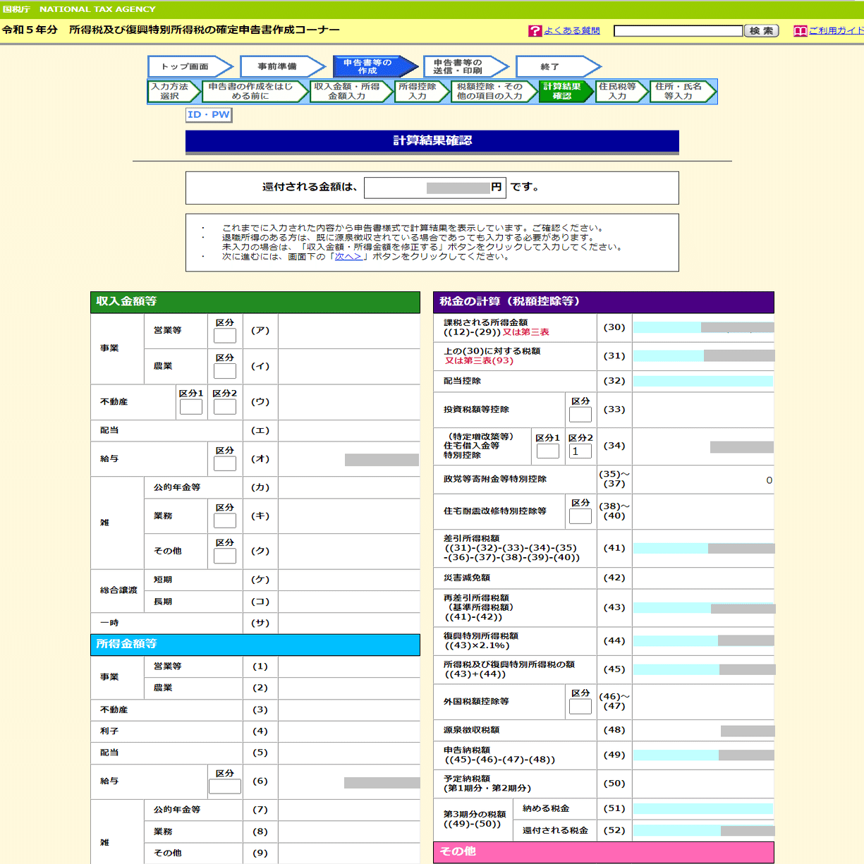
Task: Click the ID・PW button
Action: [x=209, y=115]
